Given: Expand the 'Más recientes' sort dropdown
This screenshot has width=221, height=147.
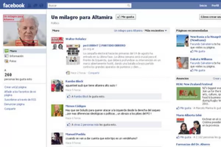Looking at the screenshot, I should tap(155, 31).
